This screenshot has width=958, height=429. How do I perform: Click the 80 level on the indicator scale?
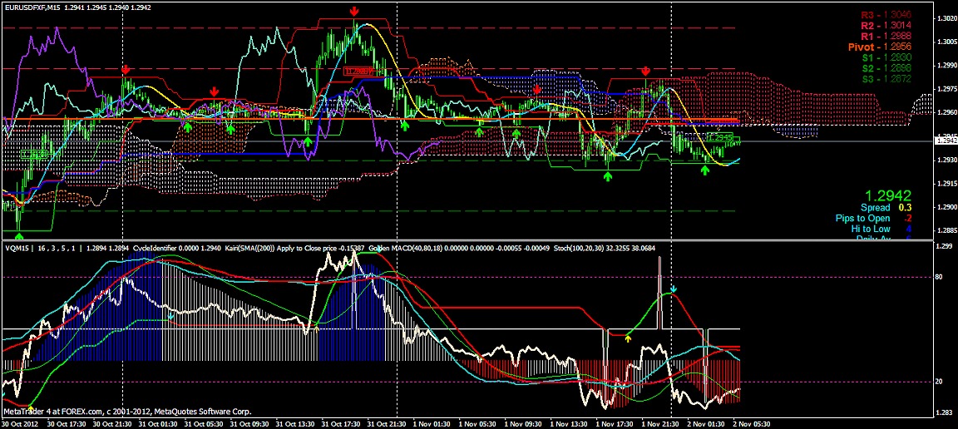pos(939,278)
